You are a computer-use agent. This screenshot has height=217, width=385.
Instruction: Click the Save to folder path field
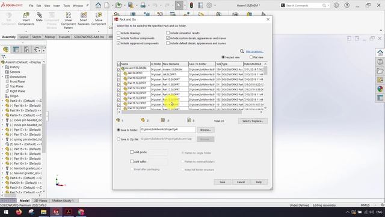click(x=168, y=130)
